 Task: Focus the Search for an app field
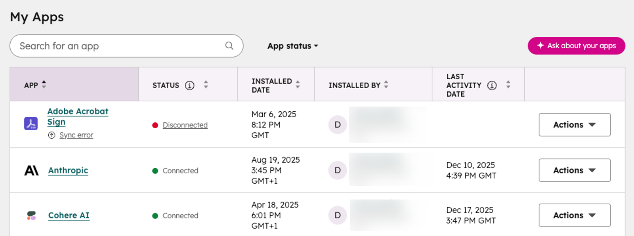[x=126, y=46]
